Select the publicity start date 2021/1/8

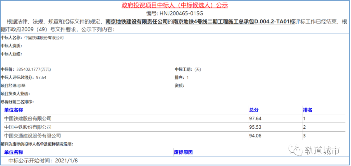click(66, 160)
